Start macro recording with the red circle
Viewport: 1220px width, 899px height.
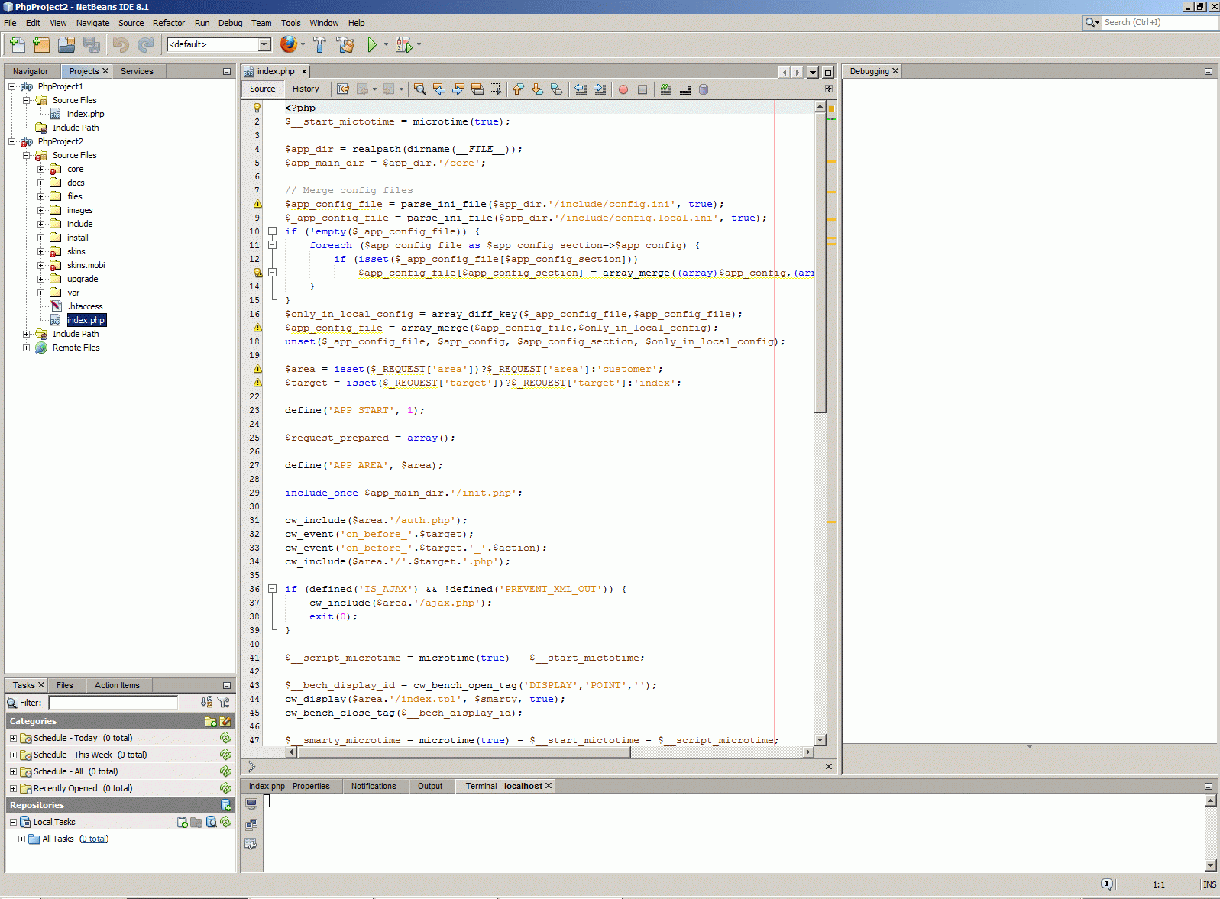[x=623, y=89]
